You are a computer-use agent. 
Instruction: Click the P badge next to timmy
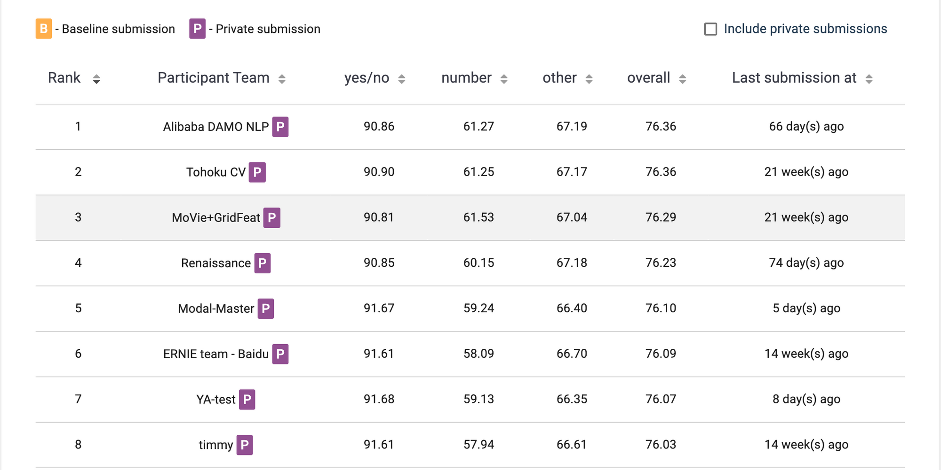coord(244,444)
